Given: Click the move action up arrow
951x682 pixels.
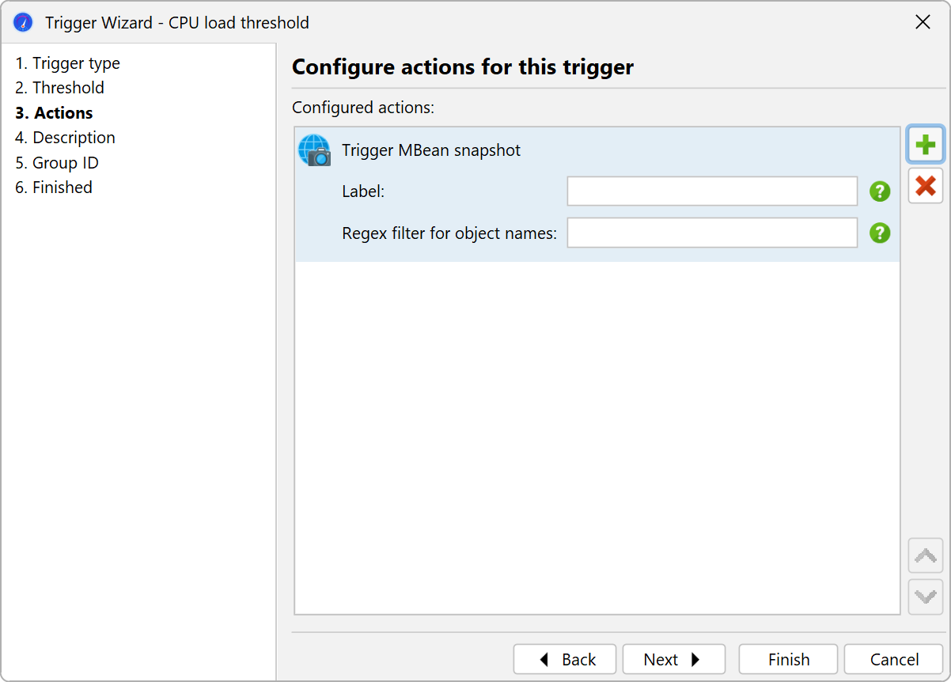Looking at the screenshot, I should [x=925, y=555].
